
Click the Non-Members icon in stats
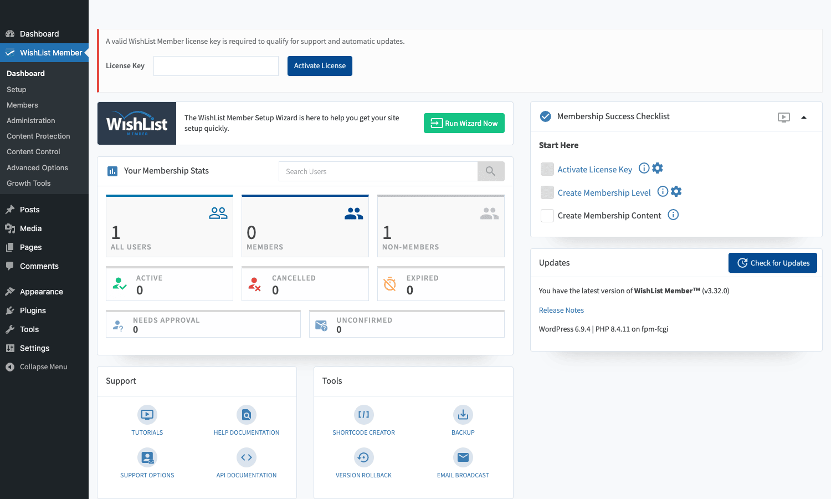point(490,213)
